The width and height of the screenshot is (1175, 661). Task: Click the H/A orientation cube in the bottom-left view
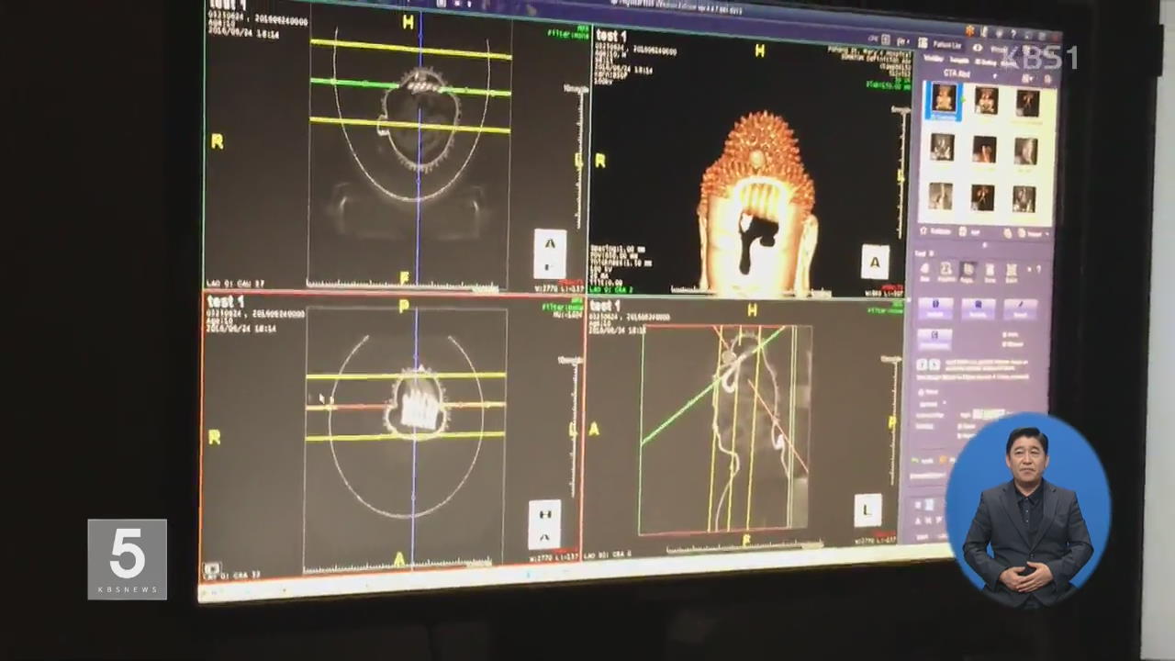544,524
